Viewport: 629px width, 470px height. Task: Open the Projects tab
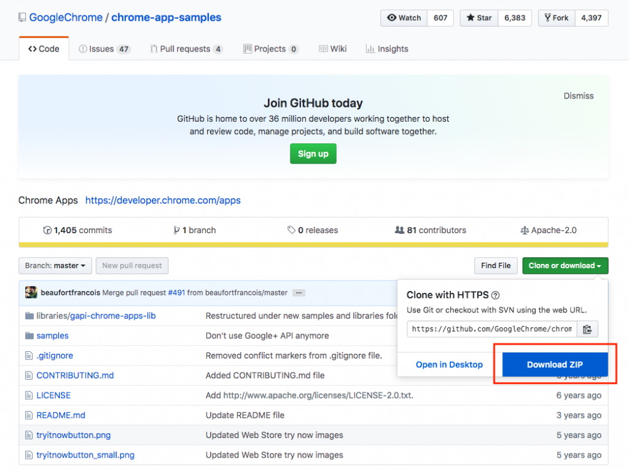pyautogui.click(x=271, y=49)
